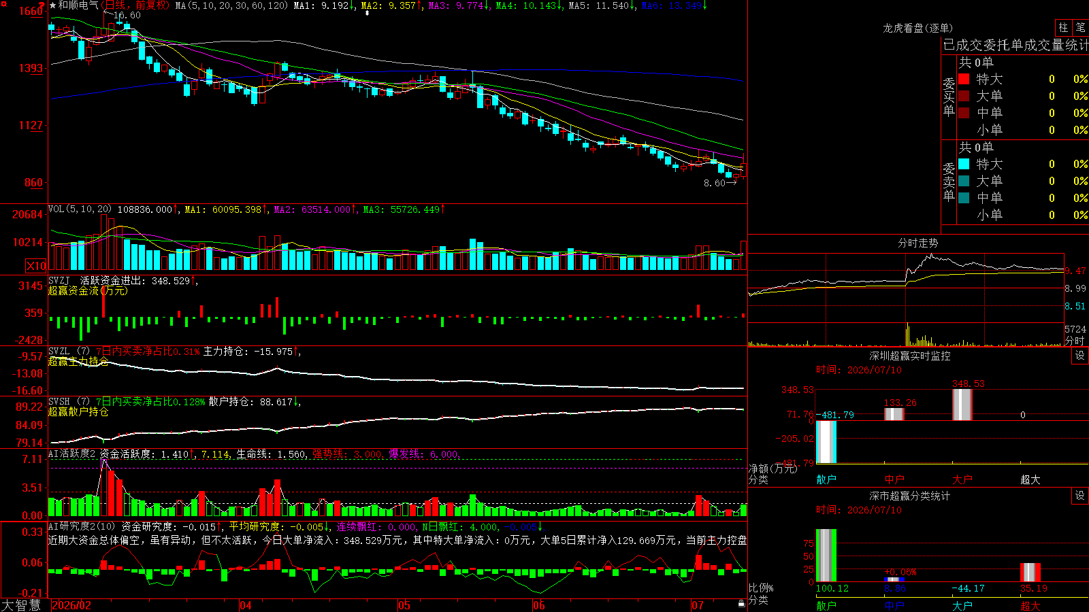1089x612 pixels.
Task: Click the 大智慧 logo at bottom-left
Action: (x=20, y=605)
